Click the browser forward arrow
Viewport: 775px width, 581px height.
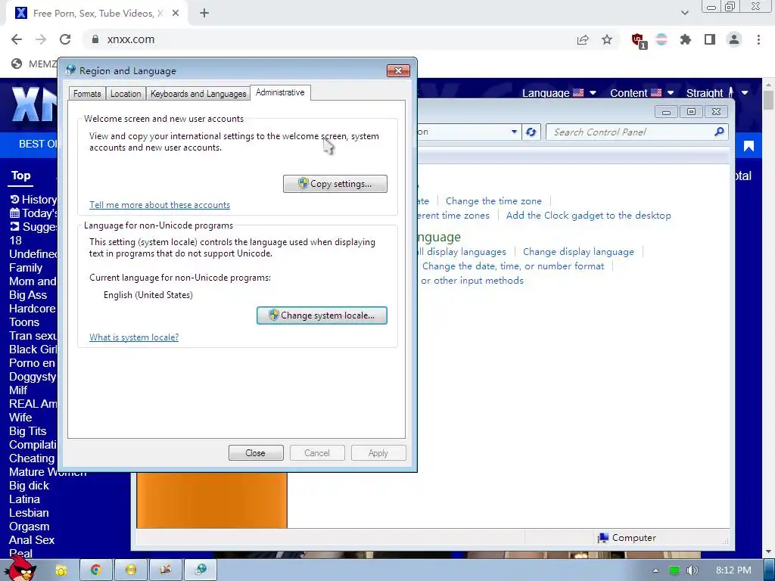(x=41, y=39)
